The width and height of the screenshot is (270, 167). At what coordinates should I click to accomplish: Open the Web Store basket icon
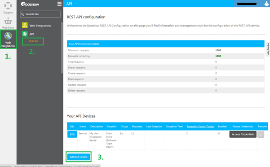point(8,21)
